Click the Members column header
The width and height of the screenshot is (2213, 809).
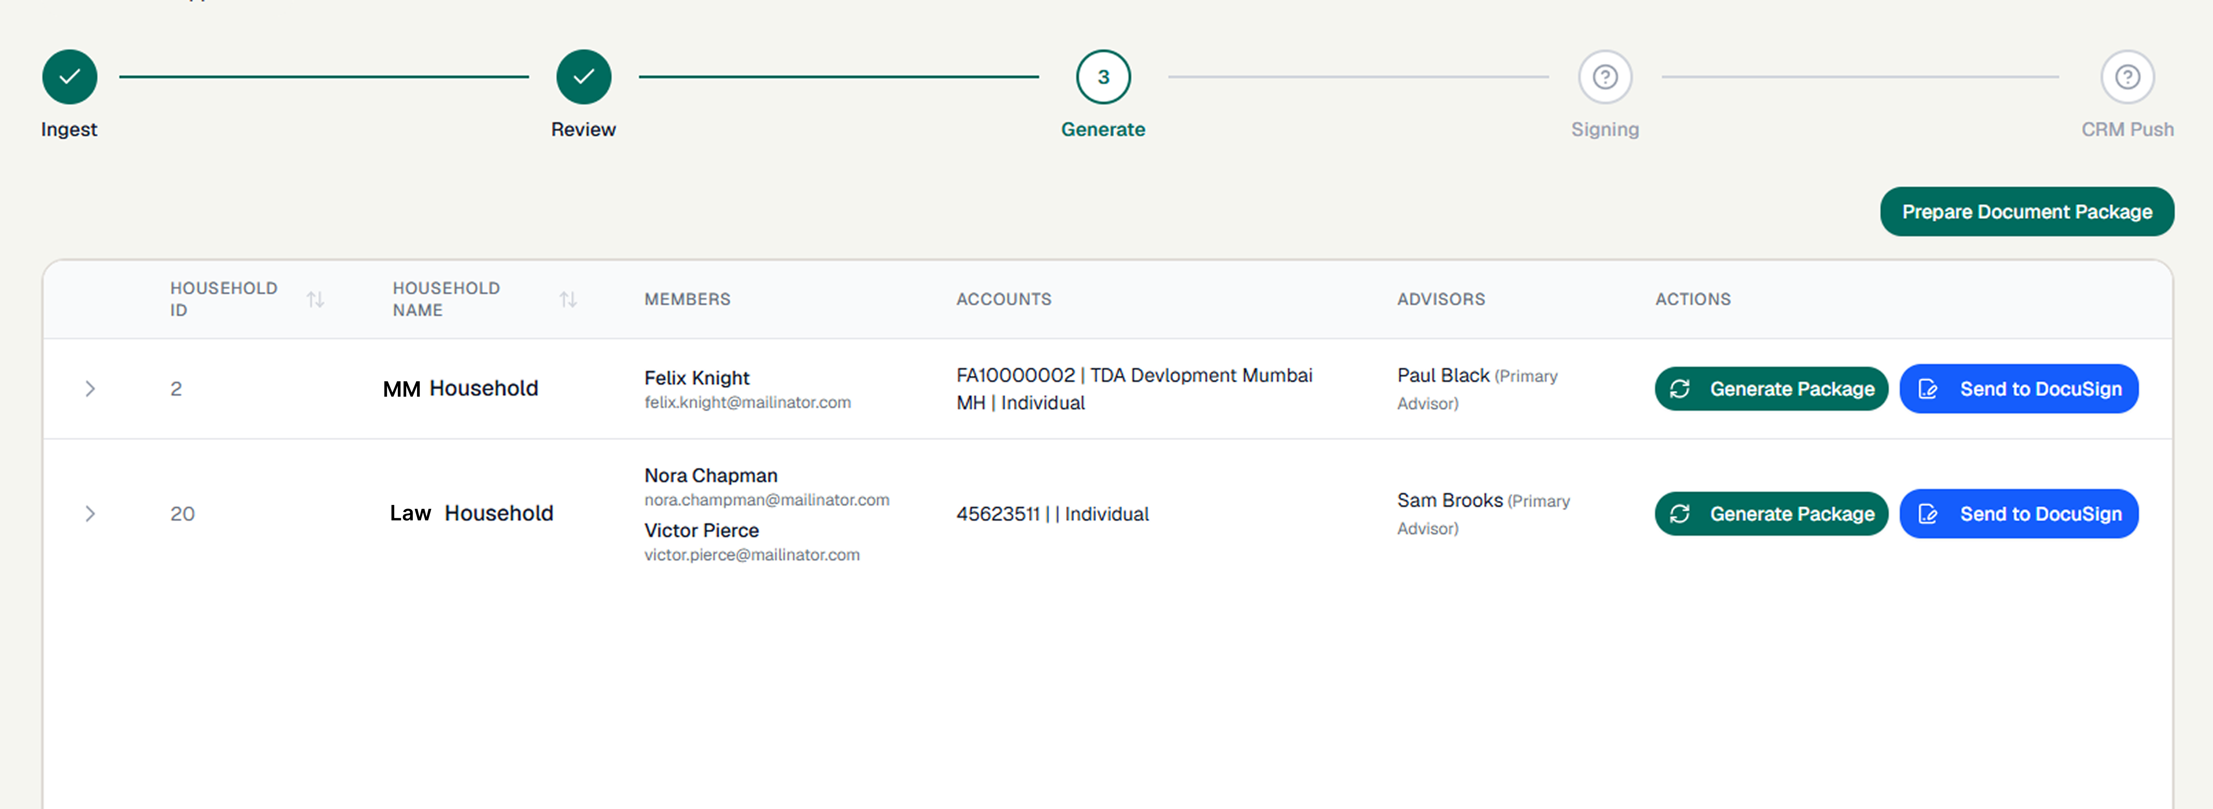[687, 299]
